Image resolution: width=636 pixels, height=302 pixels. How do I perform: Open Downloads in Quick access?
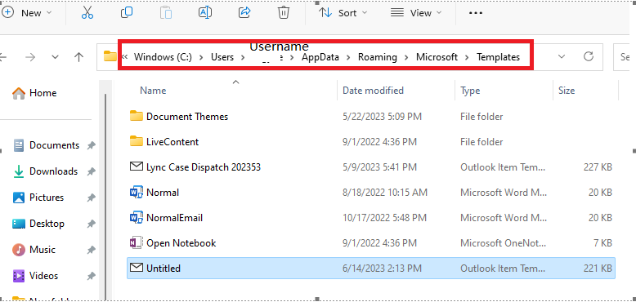(45, 171)
